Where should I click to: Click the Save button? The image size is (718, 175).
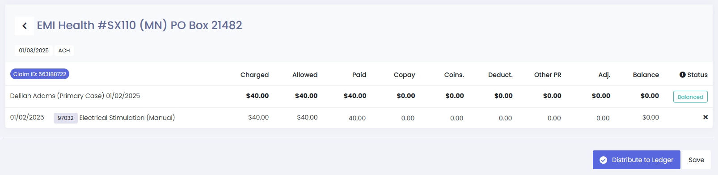(696, 160)
